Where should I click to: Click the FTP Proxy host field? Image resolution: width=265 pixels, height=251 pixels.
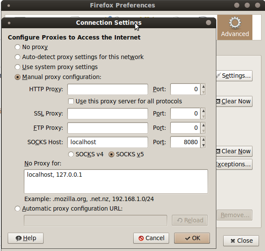click(108, 128)
